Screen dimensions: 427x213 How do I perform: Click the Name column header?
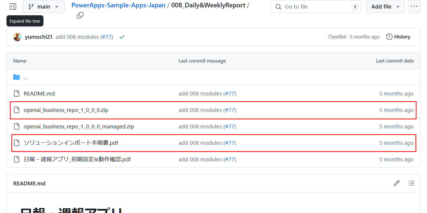click(20, 61)
